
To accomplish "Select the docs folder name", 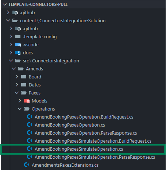I will pyautogui.click(x=28, y=53).
